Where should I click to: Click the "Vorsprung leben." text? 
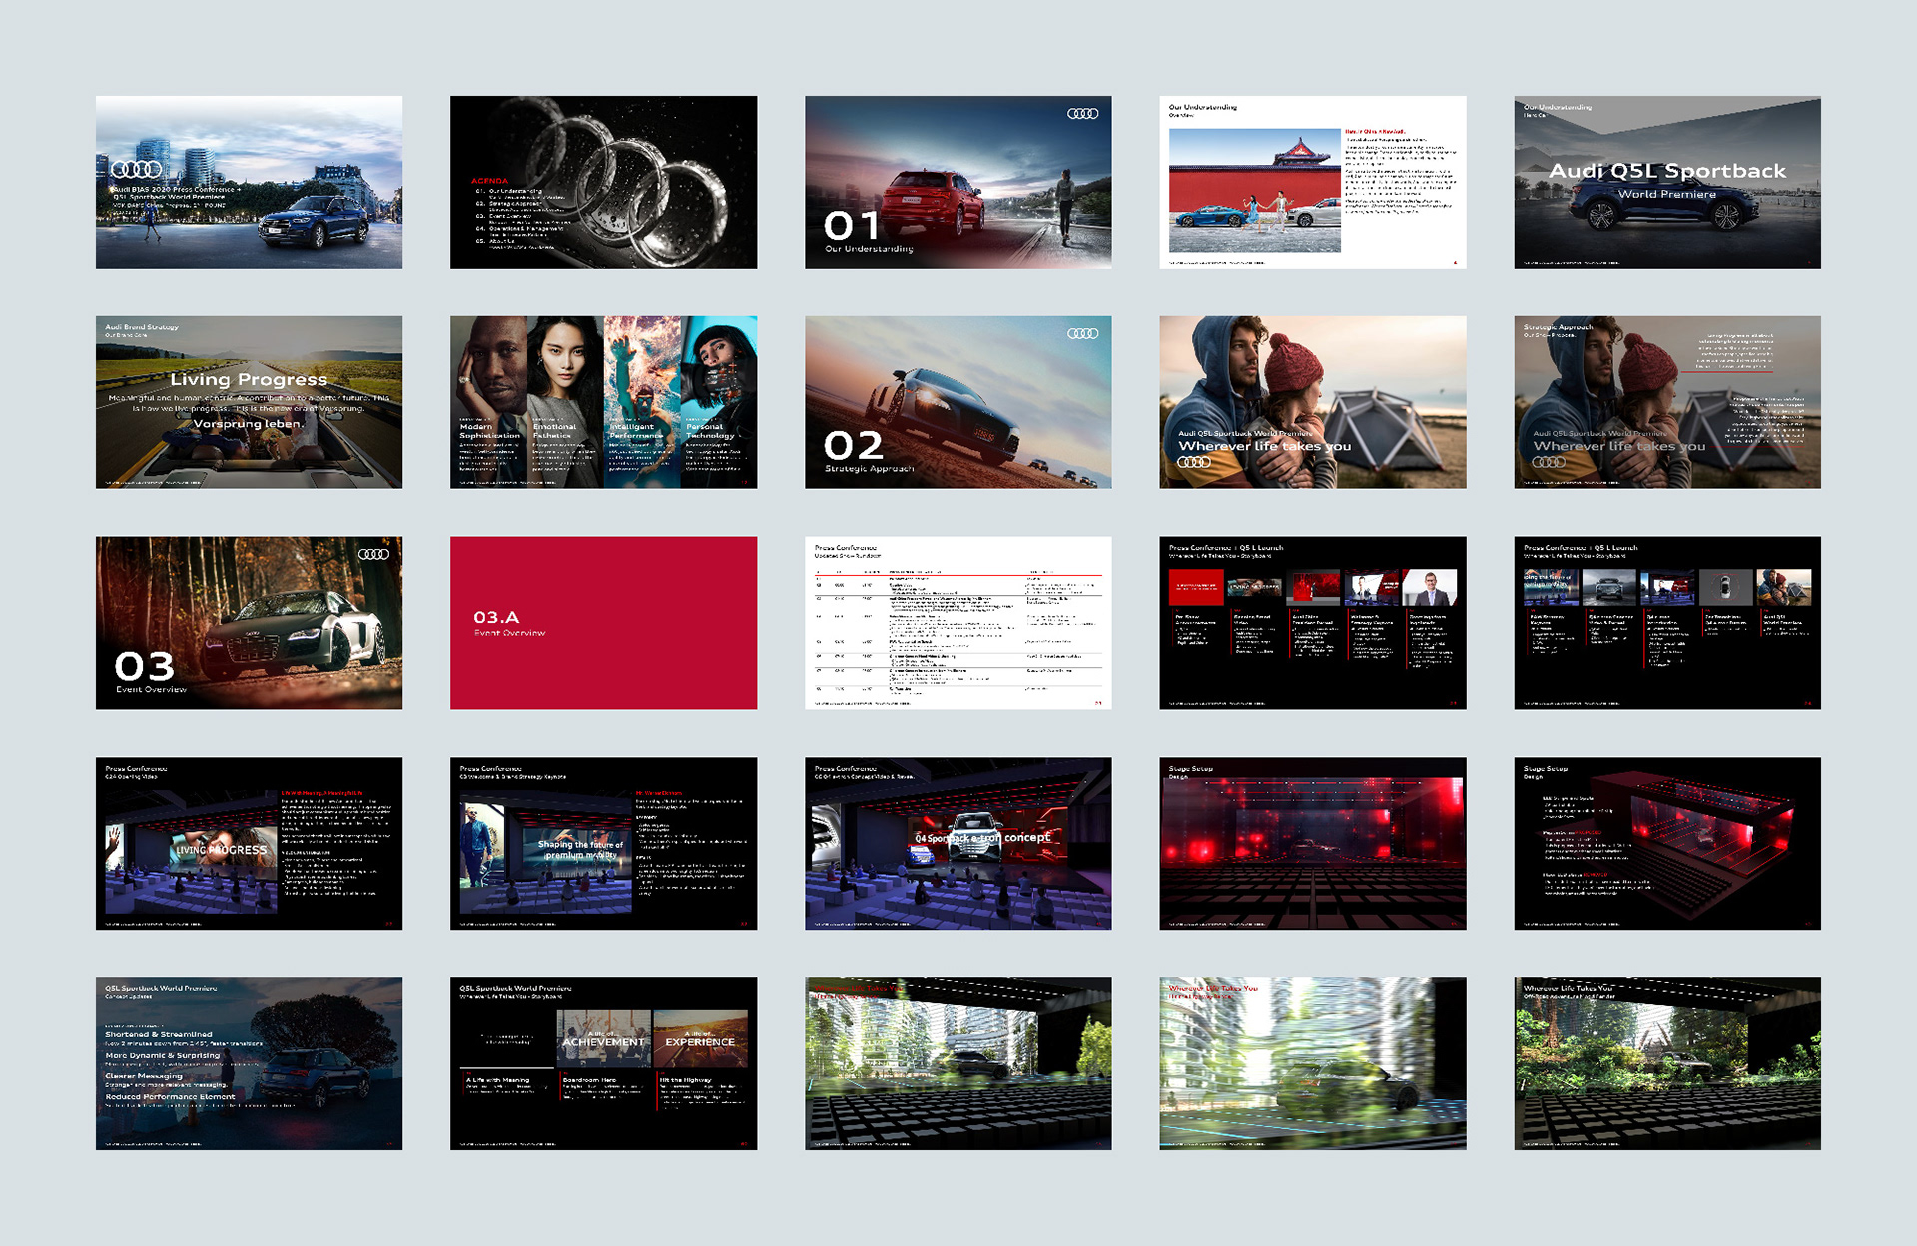(249, 424)
